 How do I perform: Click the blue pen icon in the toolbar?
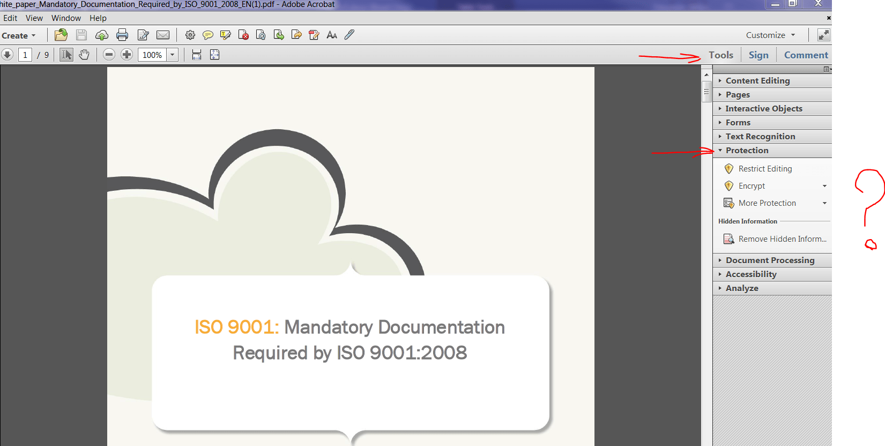pos(349,35)
